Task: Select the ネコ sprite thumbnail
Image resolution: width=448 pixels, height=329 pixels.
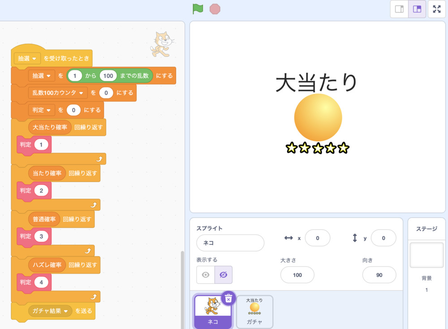Action: 212,311
